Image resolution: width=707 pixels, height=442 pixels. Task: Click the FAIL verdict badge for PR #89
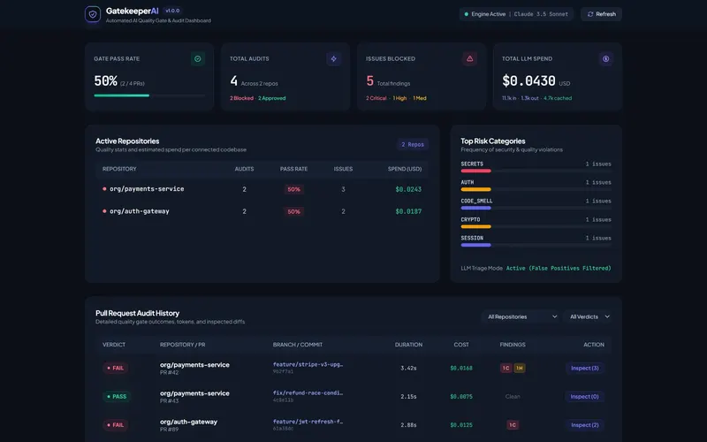116,425
